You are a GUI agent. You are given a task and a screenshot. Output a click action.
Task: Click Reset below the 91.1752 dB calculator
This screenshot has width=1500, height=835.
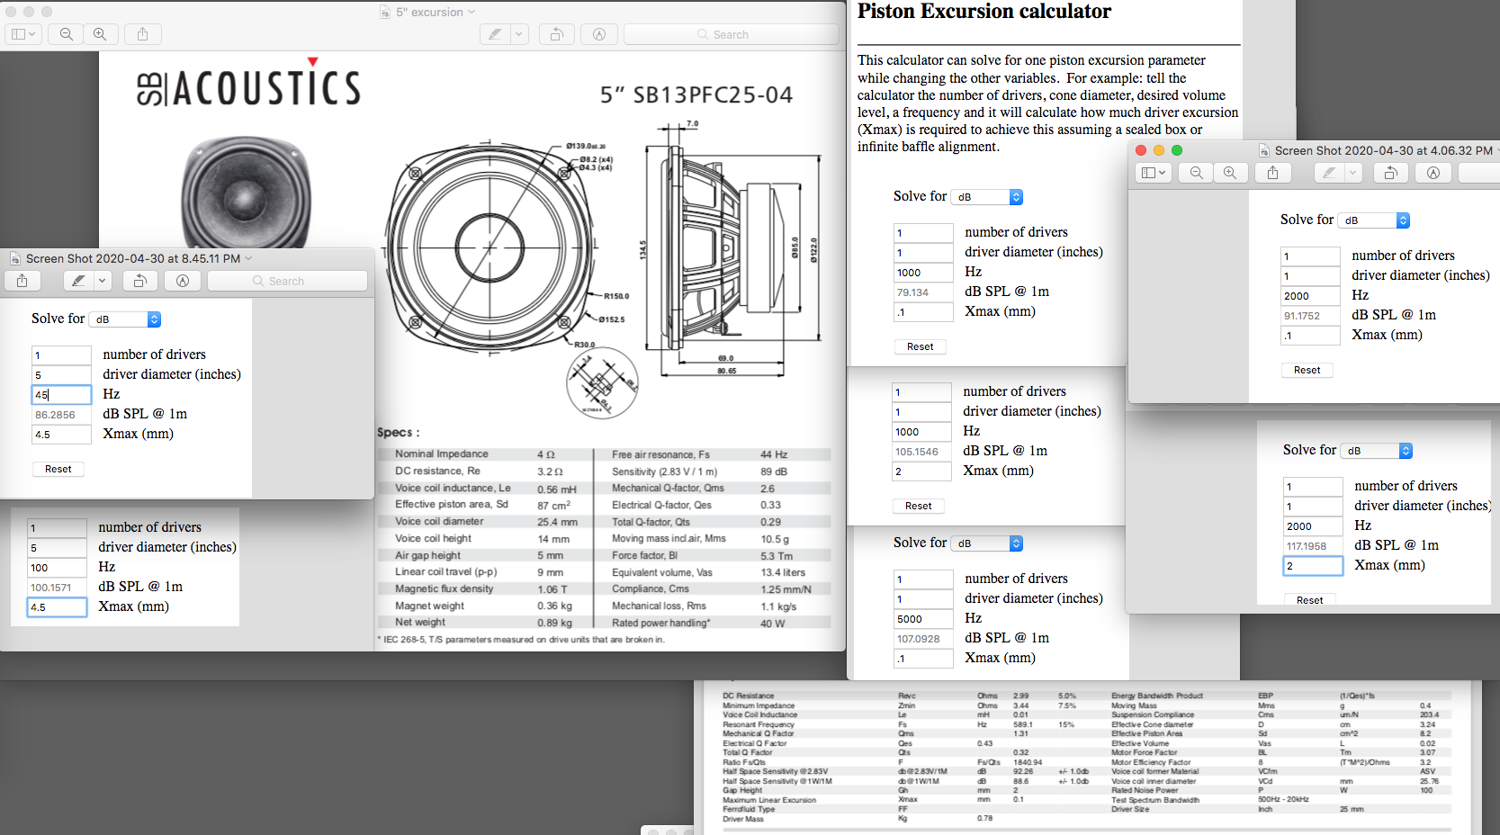click(x=1307, y=370)
